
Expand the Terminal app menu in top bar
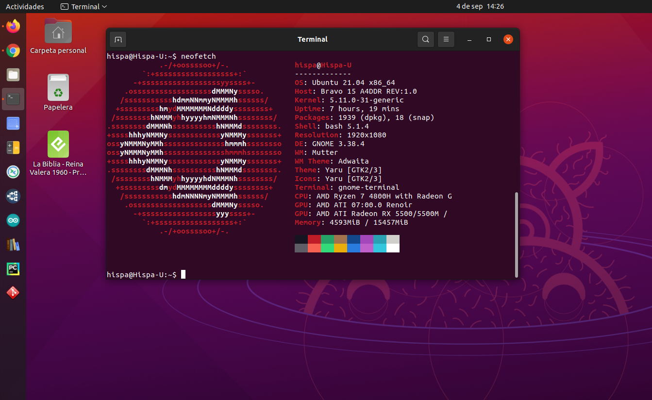point(84,7)
